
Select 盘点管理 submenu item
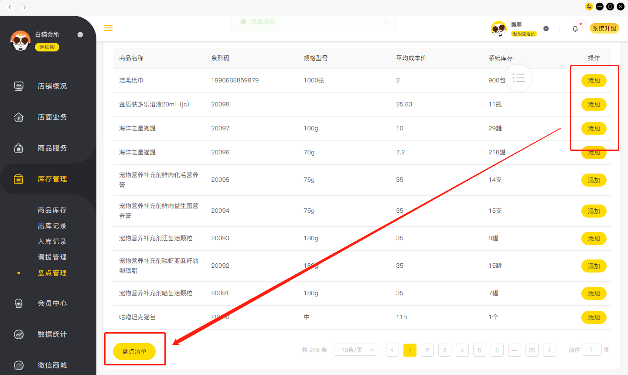[52, 273]
